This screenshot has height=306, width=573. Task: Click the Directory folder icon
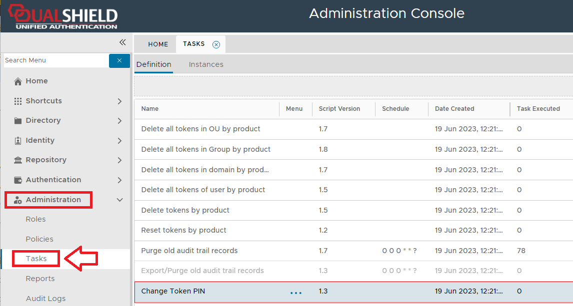[x=18, y=121]
